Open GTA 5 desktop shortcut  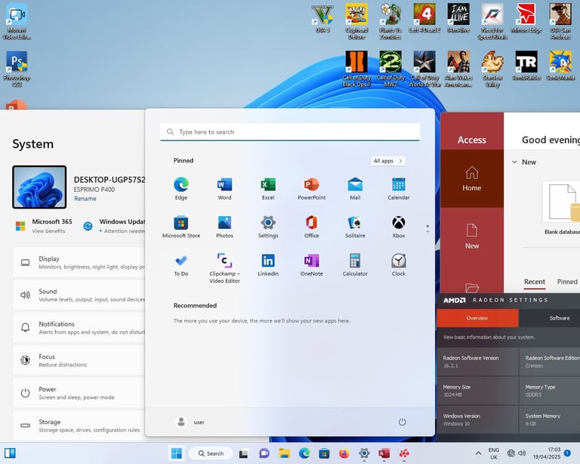(322, 18)
